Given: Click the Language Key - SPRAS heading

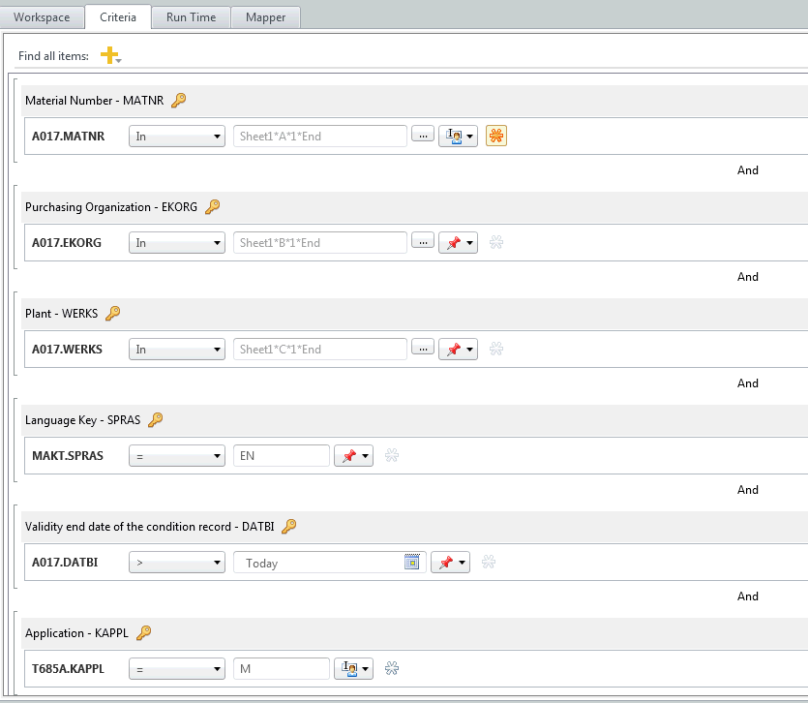Looking at the screenshot, I should [82, 420].
